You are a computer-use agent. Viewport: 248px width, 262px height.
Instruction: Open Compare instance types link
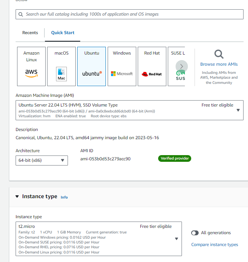(x=215, y=245)
